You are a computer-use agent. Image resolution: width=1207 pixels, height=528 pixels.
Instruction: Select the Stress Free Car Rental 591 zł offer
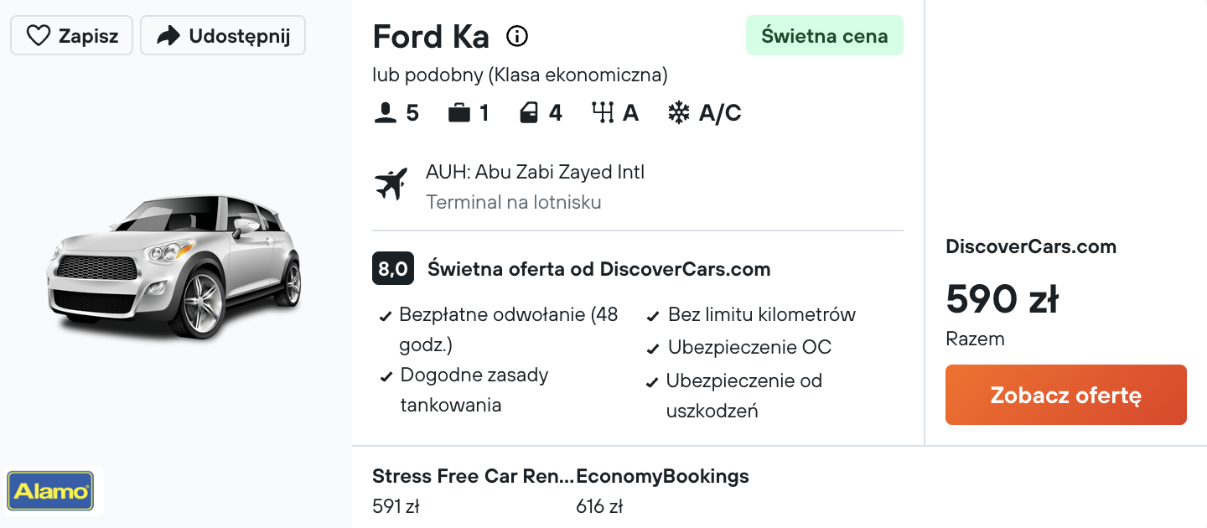474,491
